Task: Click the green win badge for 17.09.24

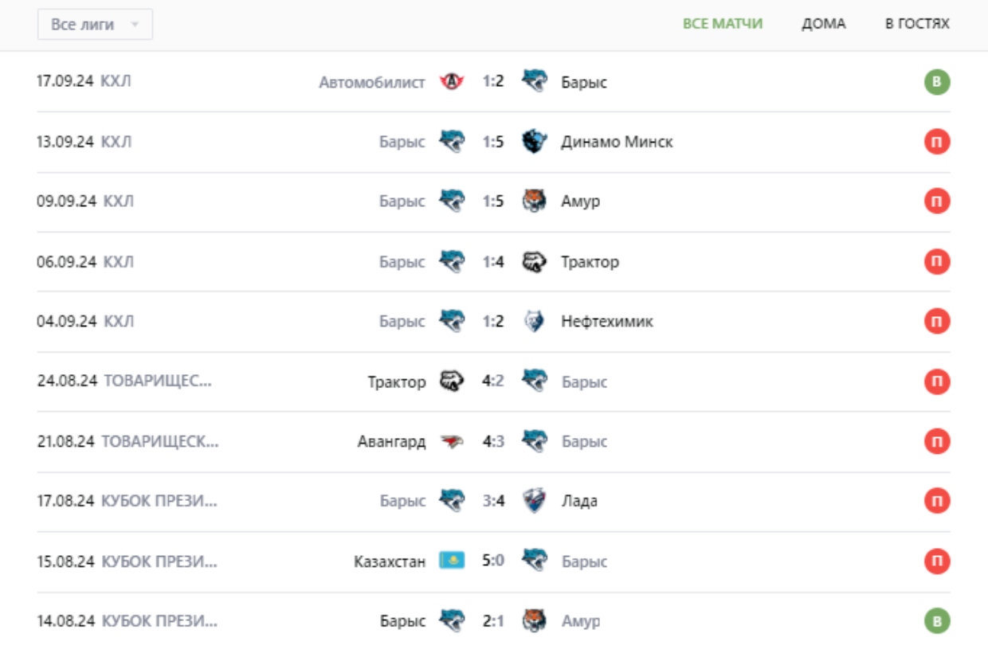Action: 937,82
